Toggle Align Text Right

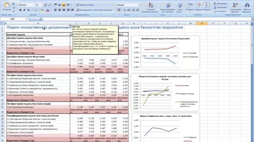63,10
